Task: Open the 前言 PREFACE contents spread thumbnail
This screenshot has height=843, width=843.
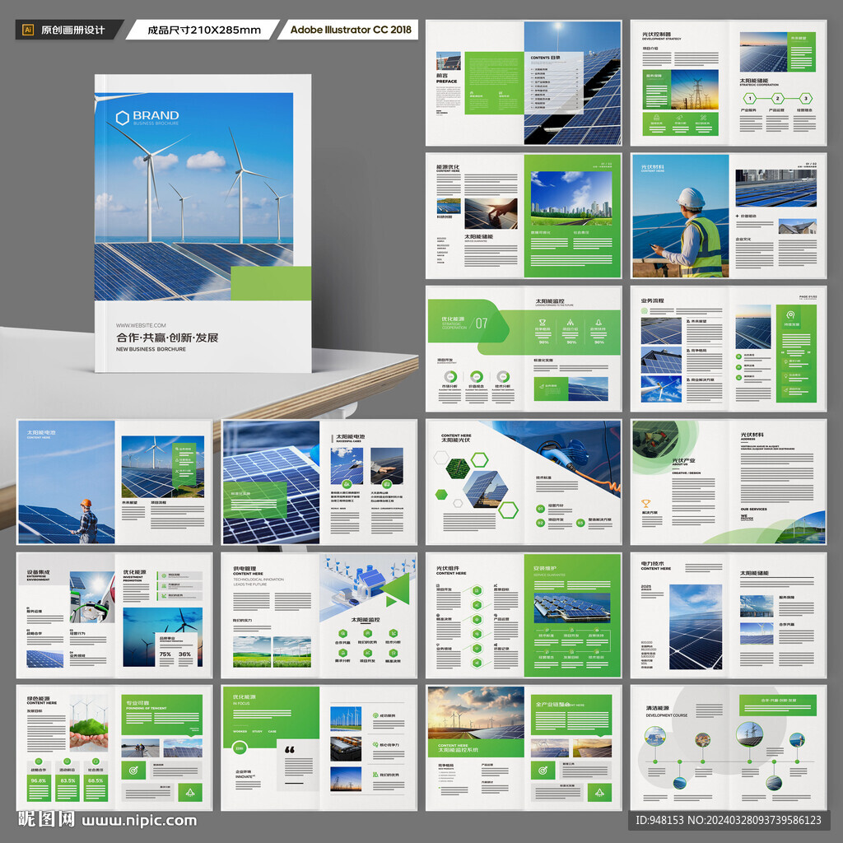Action: click(524, 83)
